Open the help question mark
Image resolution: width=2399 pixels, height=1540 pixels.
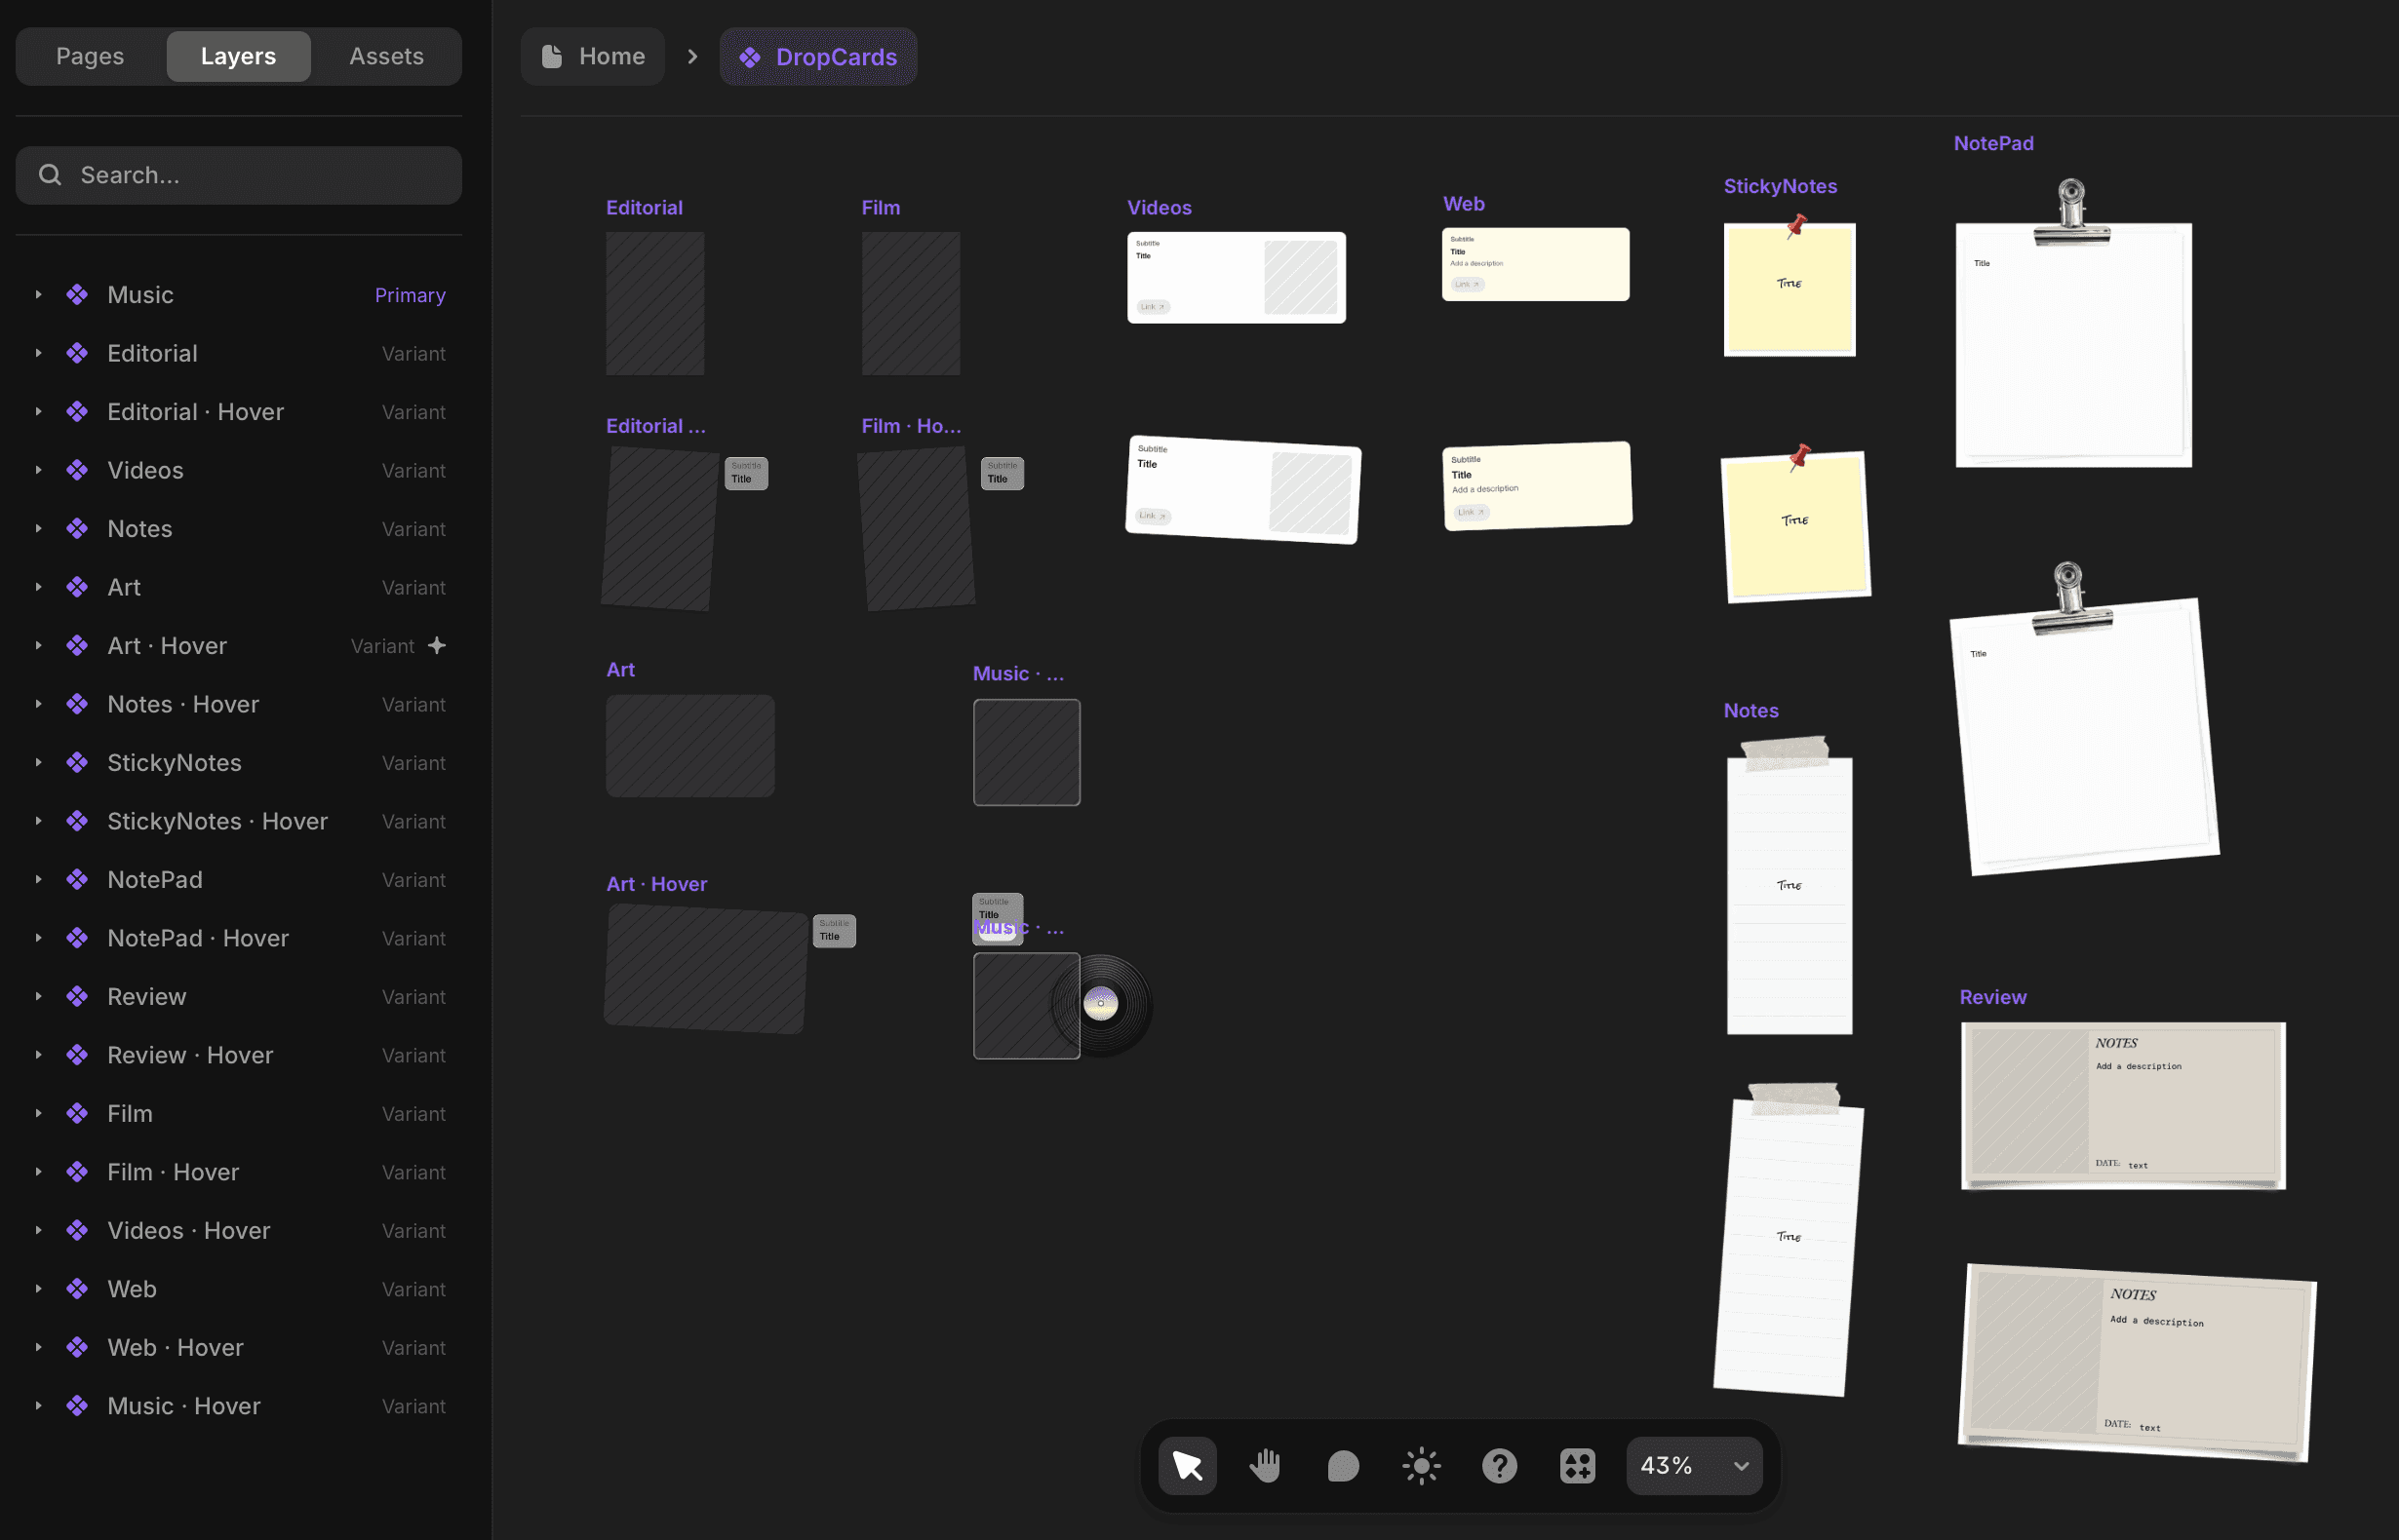click(x=1499, y=1465)
